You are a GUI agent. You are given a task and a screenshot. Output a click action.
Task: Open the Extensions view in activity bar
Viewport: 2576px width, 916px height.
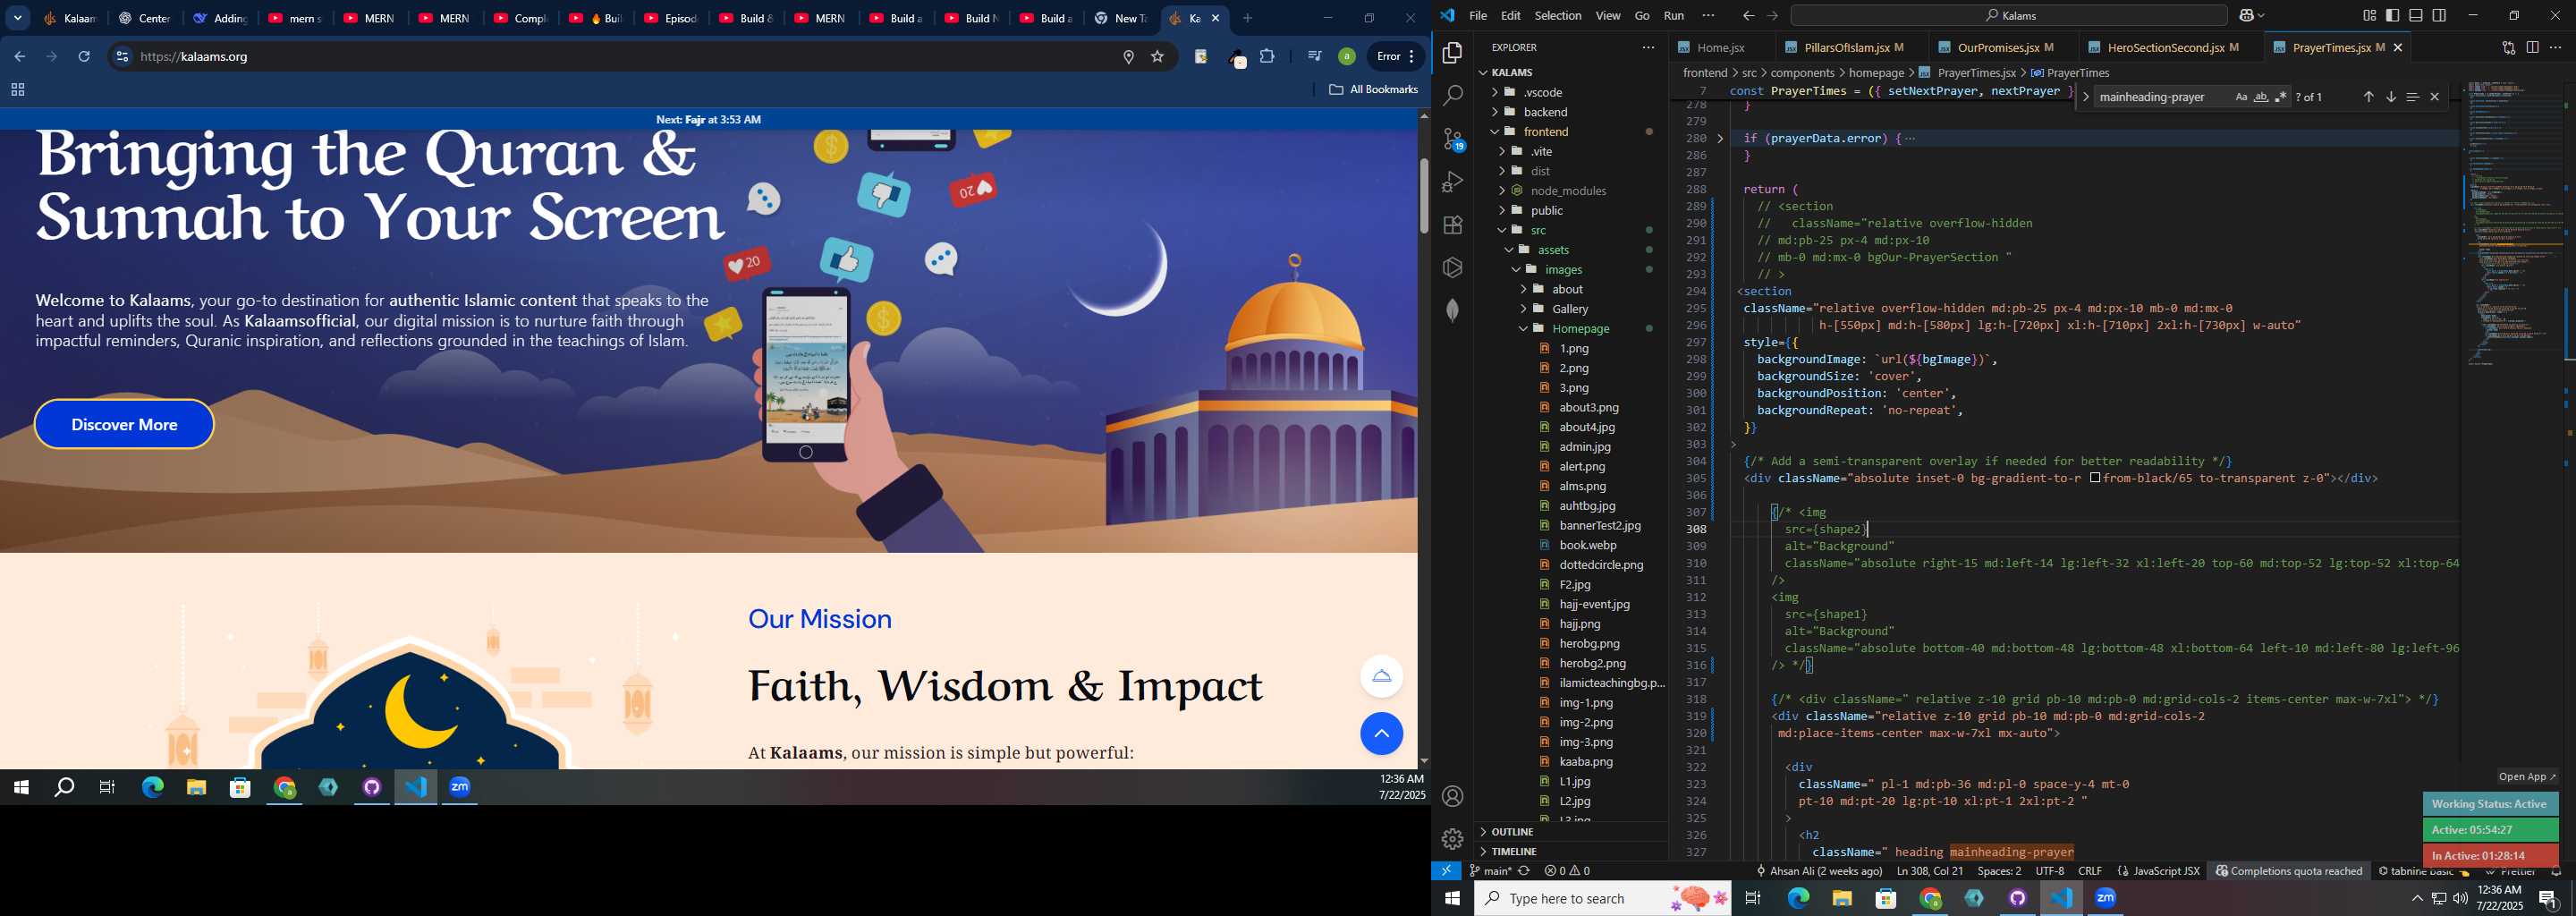coord(1452,225)
